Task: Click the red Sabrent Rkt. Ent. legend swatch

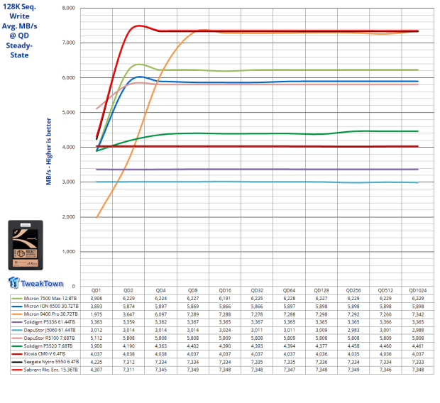Action: click(x=16, y=370)
